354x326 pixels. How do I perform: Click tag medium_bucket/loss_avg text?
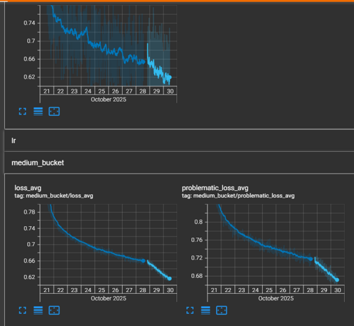click(54, 196)
